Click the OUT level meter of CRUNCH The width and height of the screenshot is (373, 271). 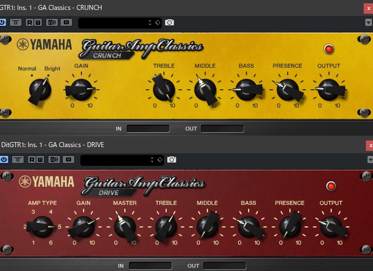(x=222, y=128)
